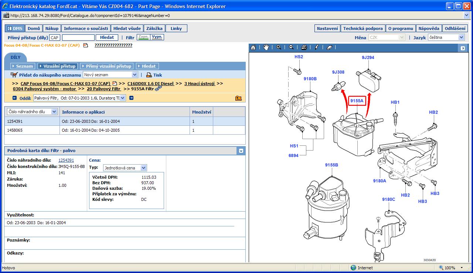
Task: Open the Jednotková cena price type dropdown
Action: pyautogui.click(x=144, y=168)
